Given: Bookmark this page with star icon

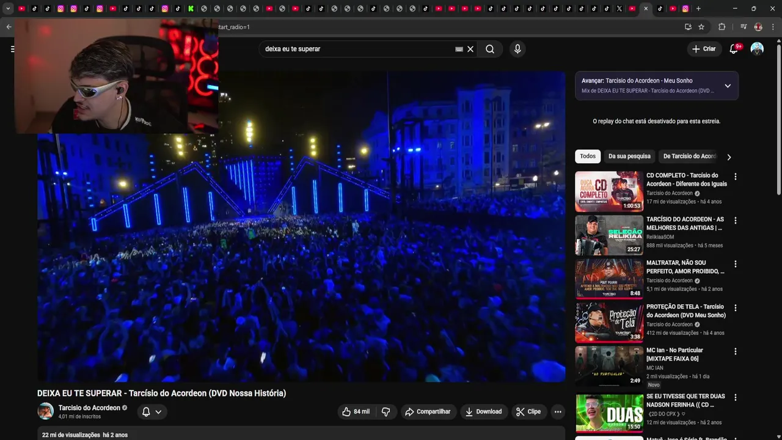Looking at the screenshot, I should click(701, 27).
